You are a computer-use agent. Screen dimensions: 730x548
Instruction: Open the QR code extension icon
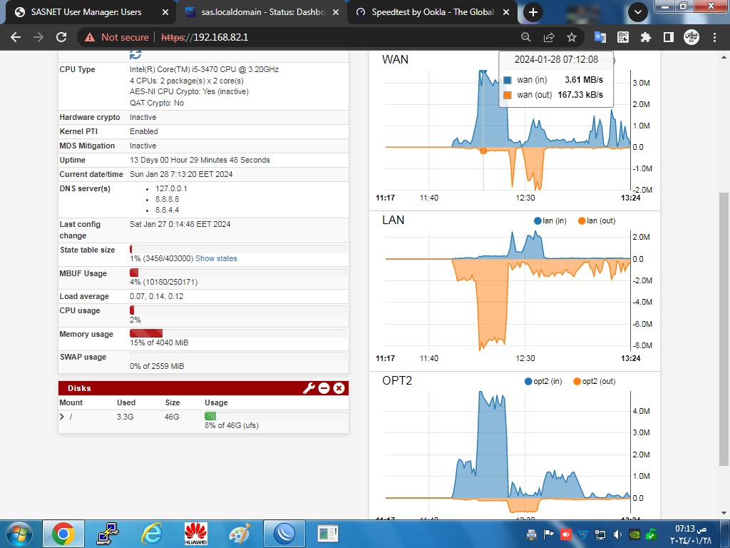click(x=623, y=37)
